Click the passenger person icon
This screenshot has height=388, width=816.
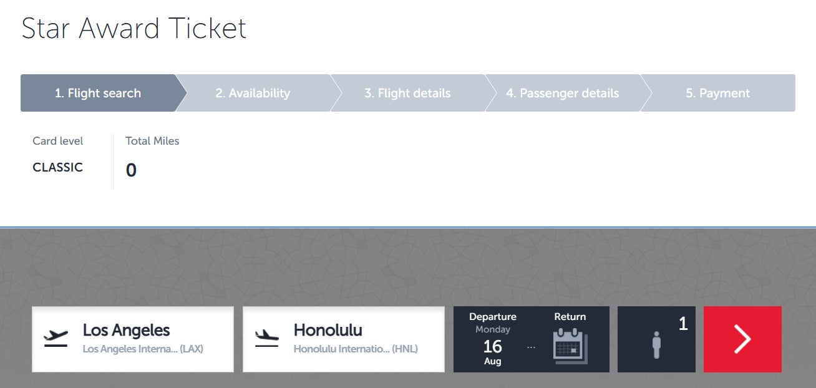click(656, 345)
